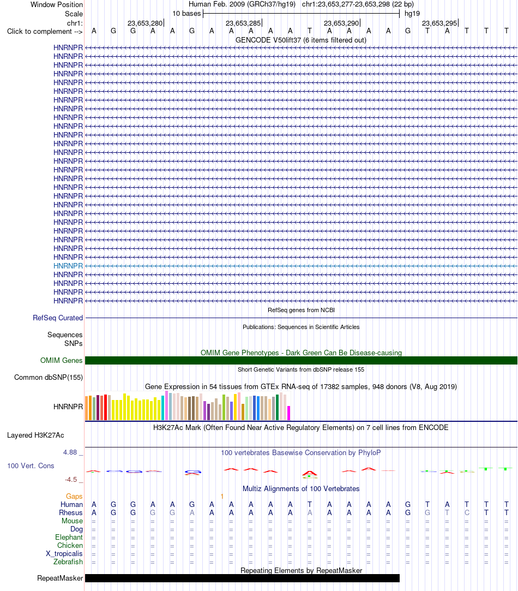Click the Scale track label
The width and height of the screenshot is (518, 591).
click(74, 14)
